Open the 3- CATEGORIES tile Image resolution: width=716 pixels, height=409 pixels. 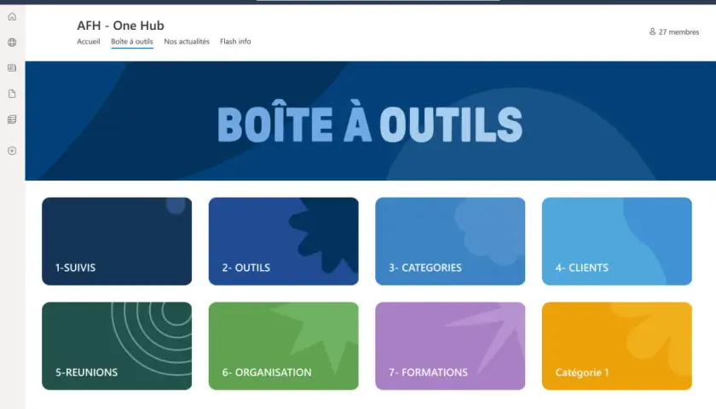(x=450, y=241)
